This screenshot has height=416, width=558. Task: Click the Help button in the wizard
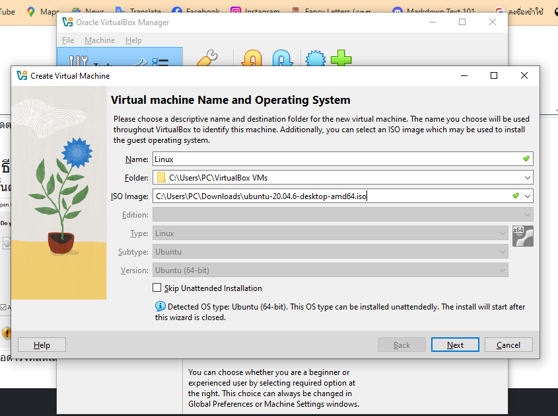click(x=42, y=345)
